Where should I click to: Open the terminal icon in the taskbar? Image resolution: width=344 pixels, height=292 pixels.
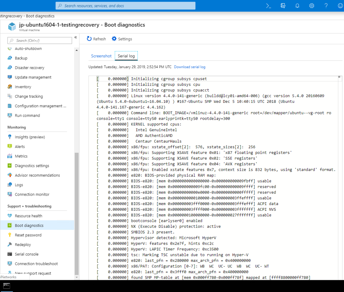pyautogui.click(x=7, y=286)
